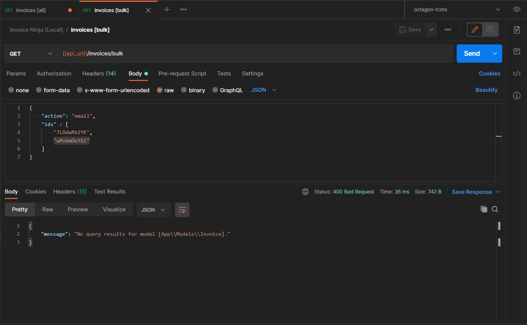Open the JSON language dropdown above the body editor

click(263, 90)
